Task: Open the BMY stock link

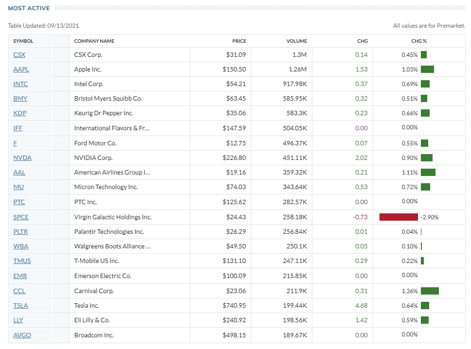Action: (x=20, y=98)
